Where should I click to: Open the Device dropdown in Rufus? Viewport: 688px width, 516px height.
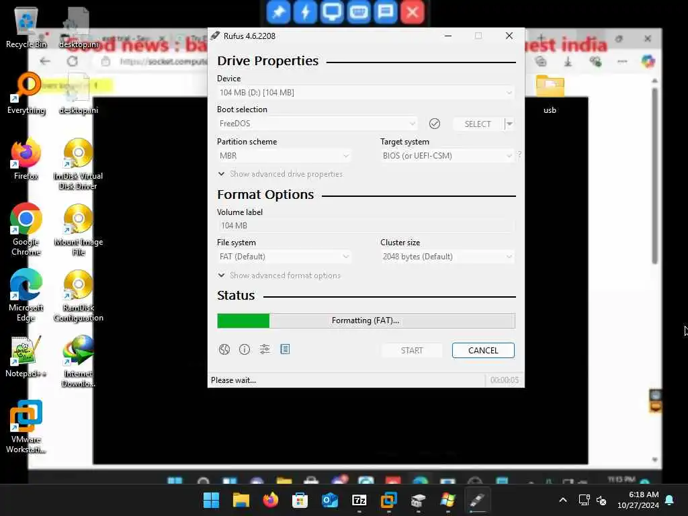pyautogui.click(x=365, y=93)
